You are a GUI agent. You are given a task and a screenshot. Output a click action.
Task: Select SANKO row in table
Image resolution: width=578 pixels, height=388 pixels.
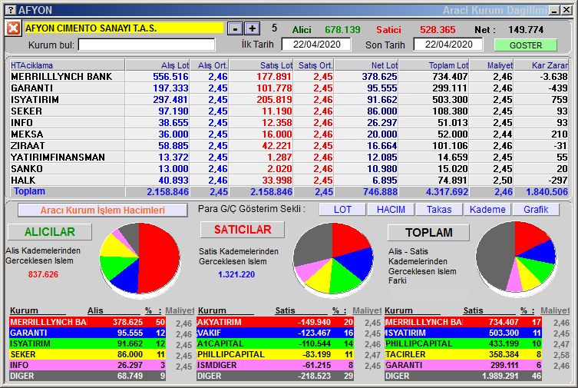[x=289, y=168]
